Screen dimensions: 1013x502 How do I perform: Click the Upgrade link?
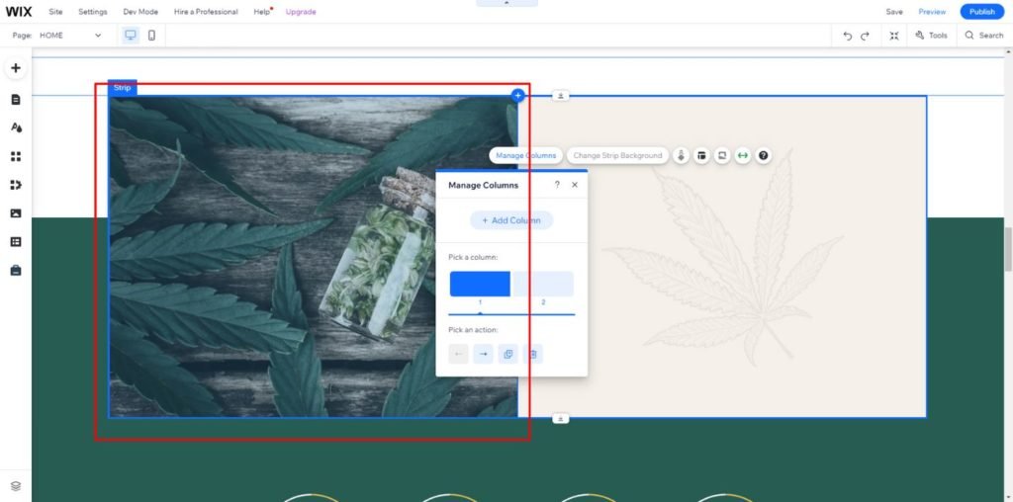click(x=301, y=12)
